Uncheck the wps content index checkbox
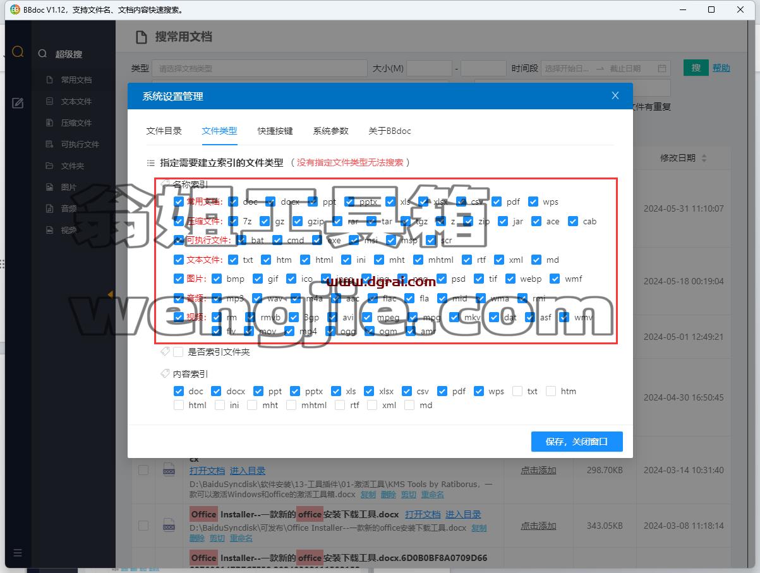This screenshot has height=573, width=760. click(x=479, y=391)
